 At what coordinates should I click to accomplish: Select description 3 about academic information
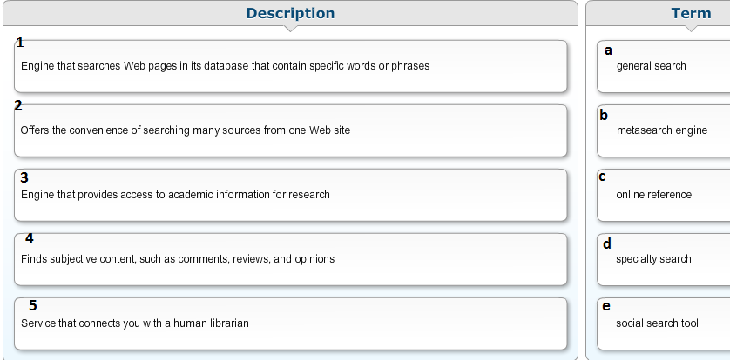click(290, 195)
